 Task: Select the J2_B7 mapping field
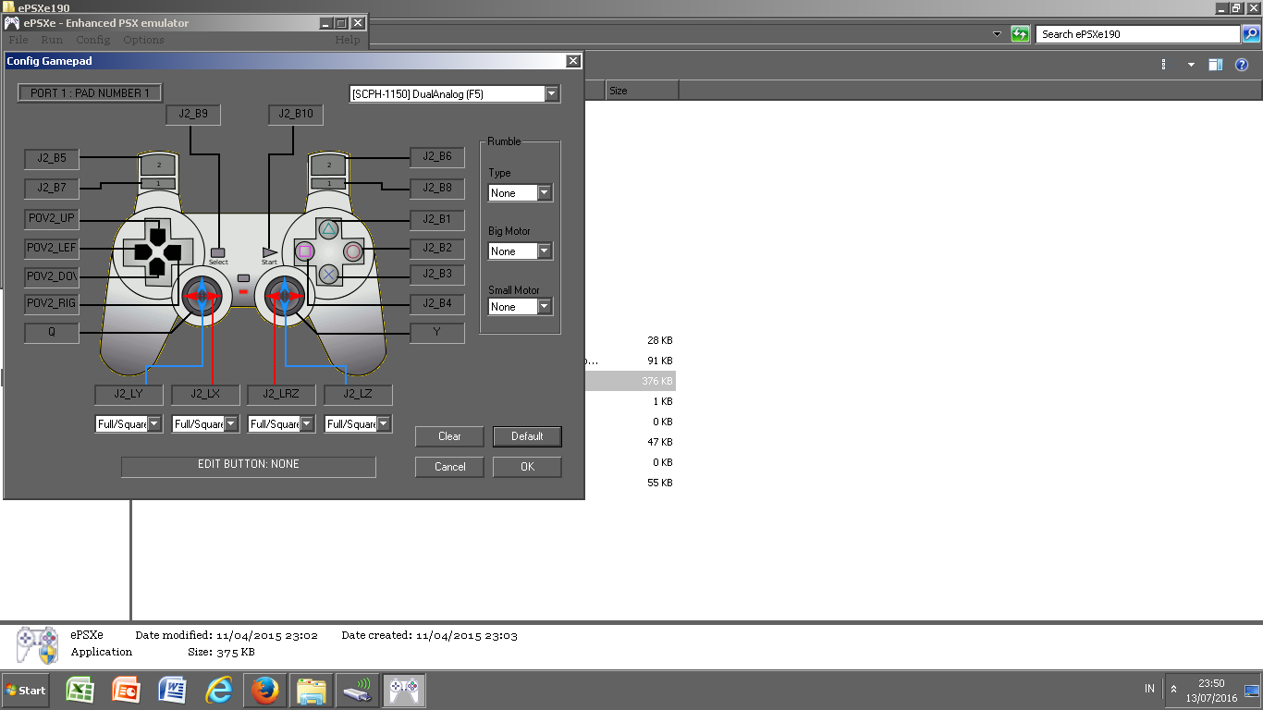[52, 188]
